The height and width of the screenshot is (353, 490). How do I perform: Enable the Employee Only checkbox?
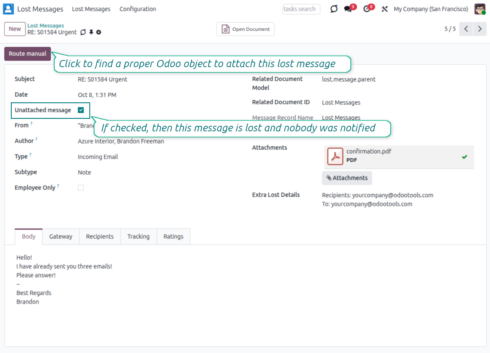click(81, 188)
